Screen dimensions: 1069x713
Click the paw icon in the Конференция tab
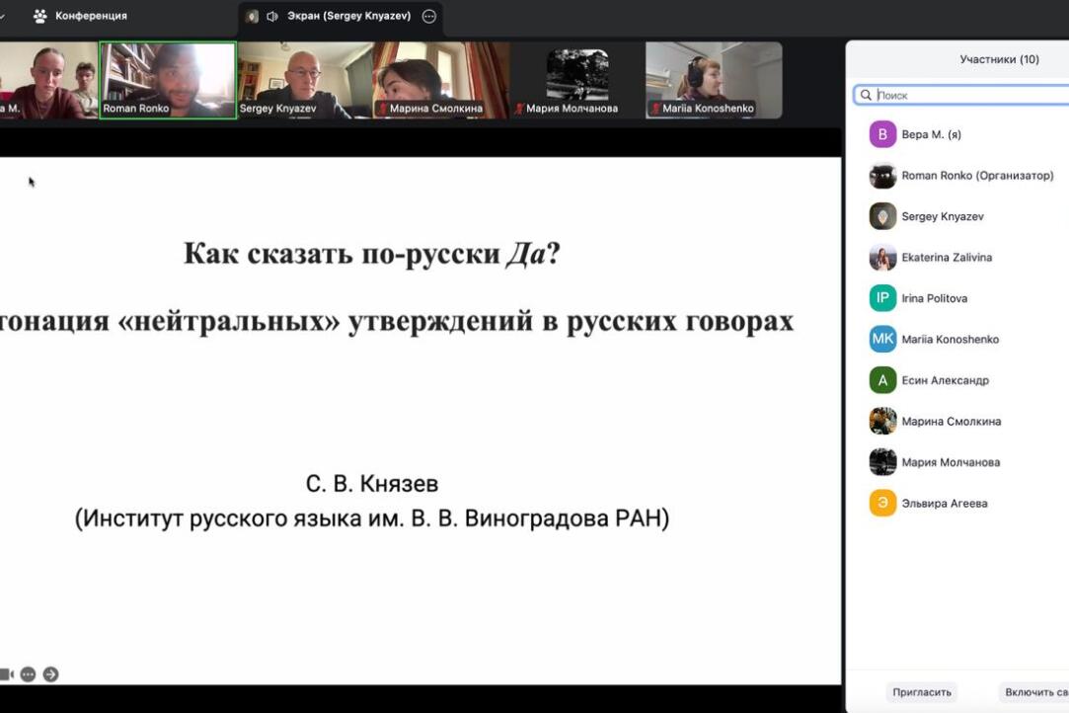tap(40, 16)
